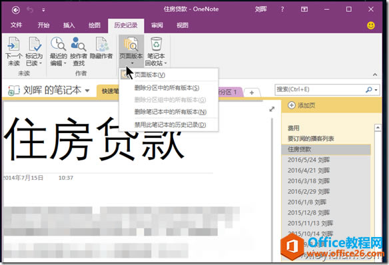Click the expand page arrows icon

pyautogui.click(x=272, y=109)
